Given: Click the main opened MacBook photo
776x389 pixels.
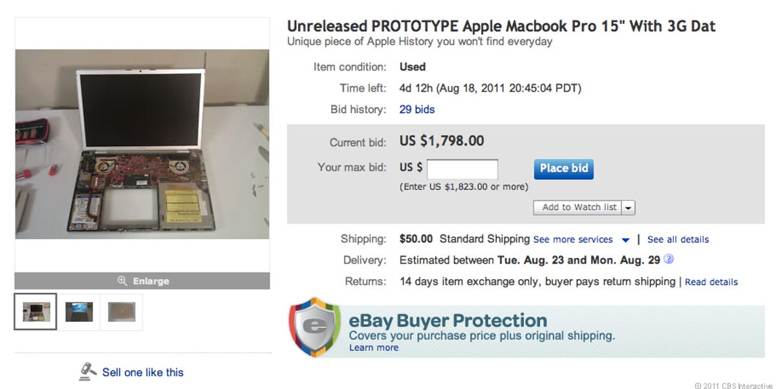Looking at the screenshot, I should tap(142, 149).
